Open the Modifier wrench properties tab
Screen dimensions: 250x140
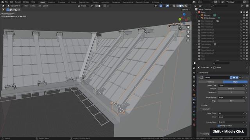194,99
